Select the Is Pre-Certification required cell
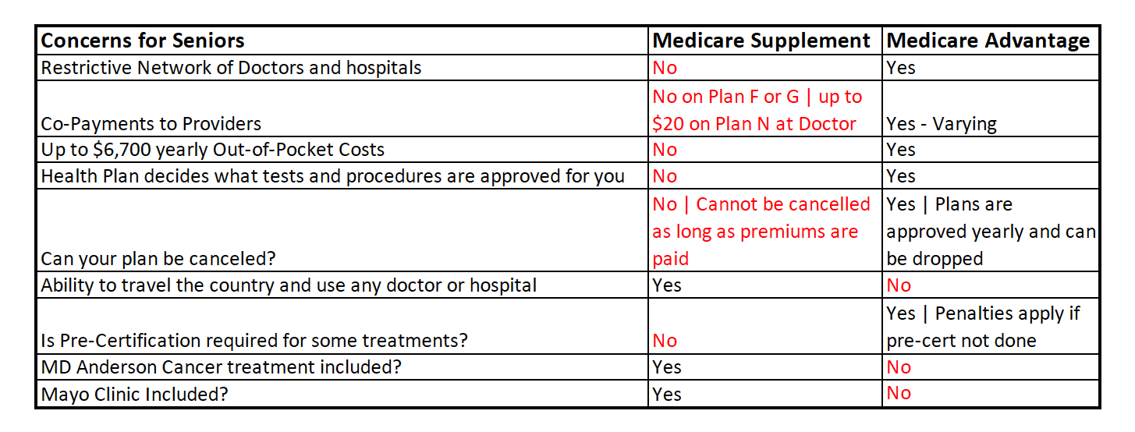The height and width of the screenshot is (432, 1135). (342, 326)
